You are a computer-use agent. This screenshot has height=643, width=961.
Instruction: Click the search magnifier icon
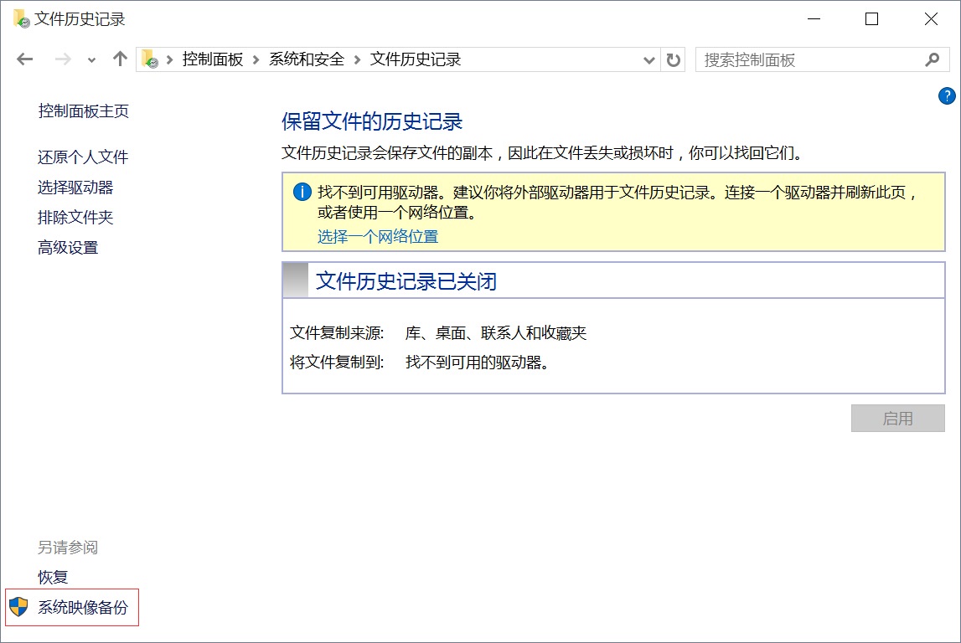(x=933, y=59)
